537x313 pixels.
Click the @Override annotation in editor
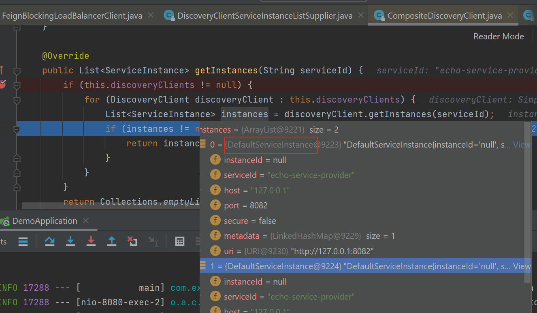66,56
